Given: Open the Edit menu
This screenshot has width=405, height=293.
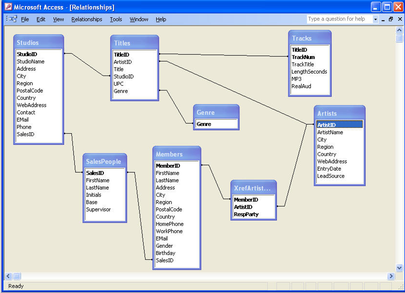Looking at the screenshot, I should 41,19.
